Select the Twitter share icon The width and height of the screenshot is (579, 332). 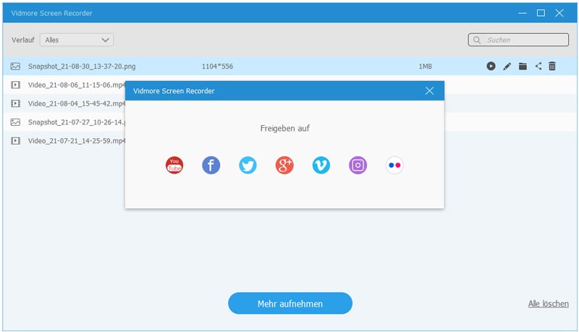[248, 166]
